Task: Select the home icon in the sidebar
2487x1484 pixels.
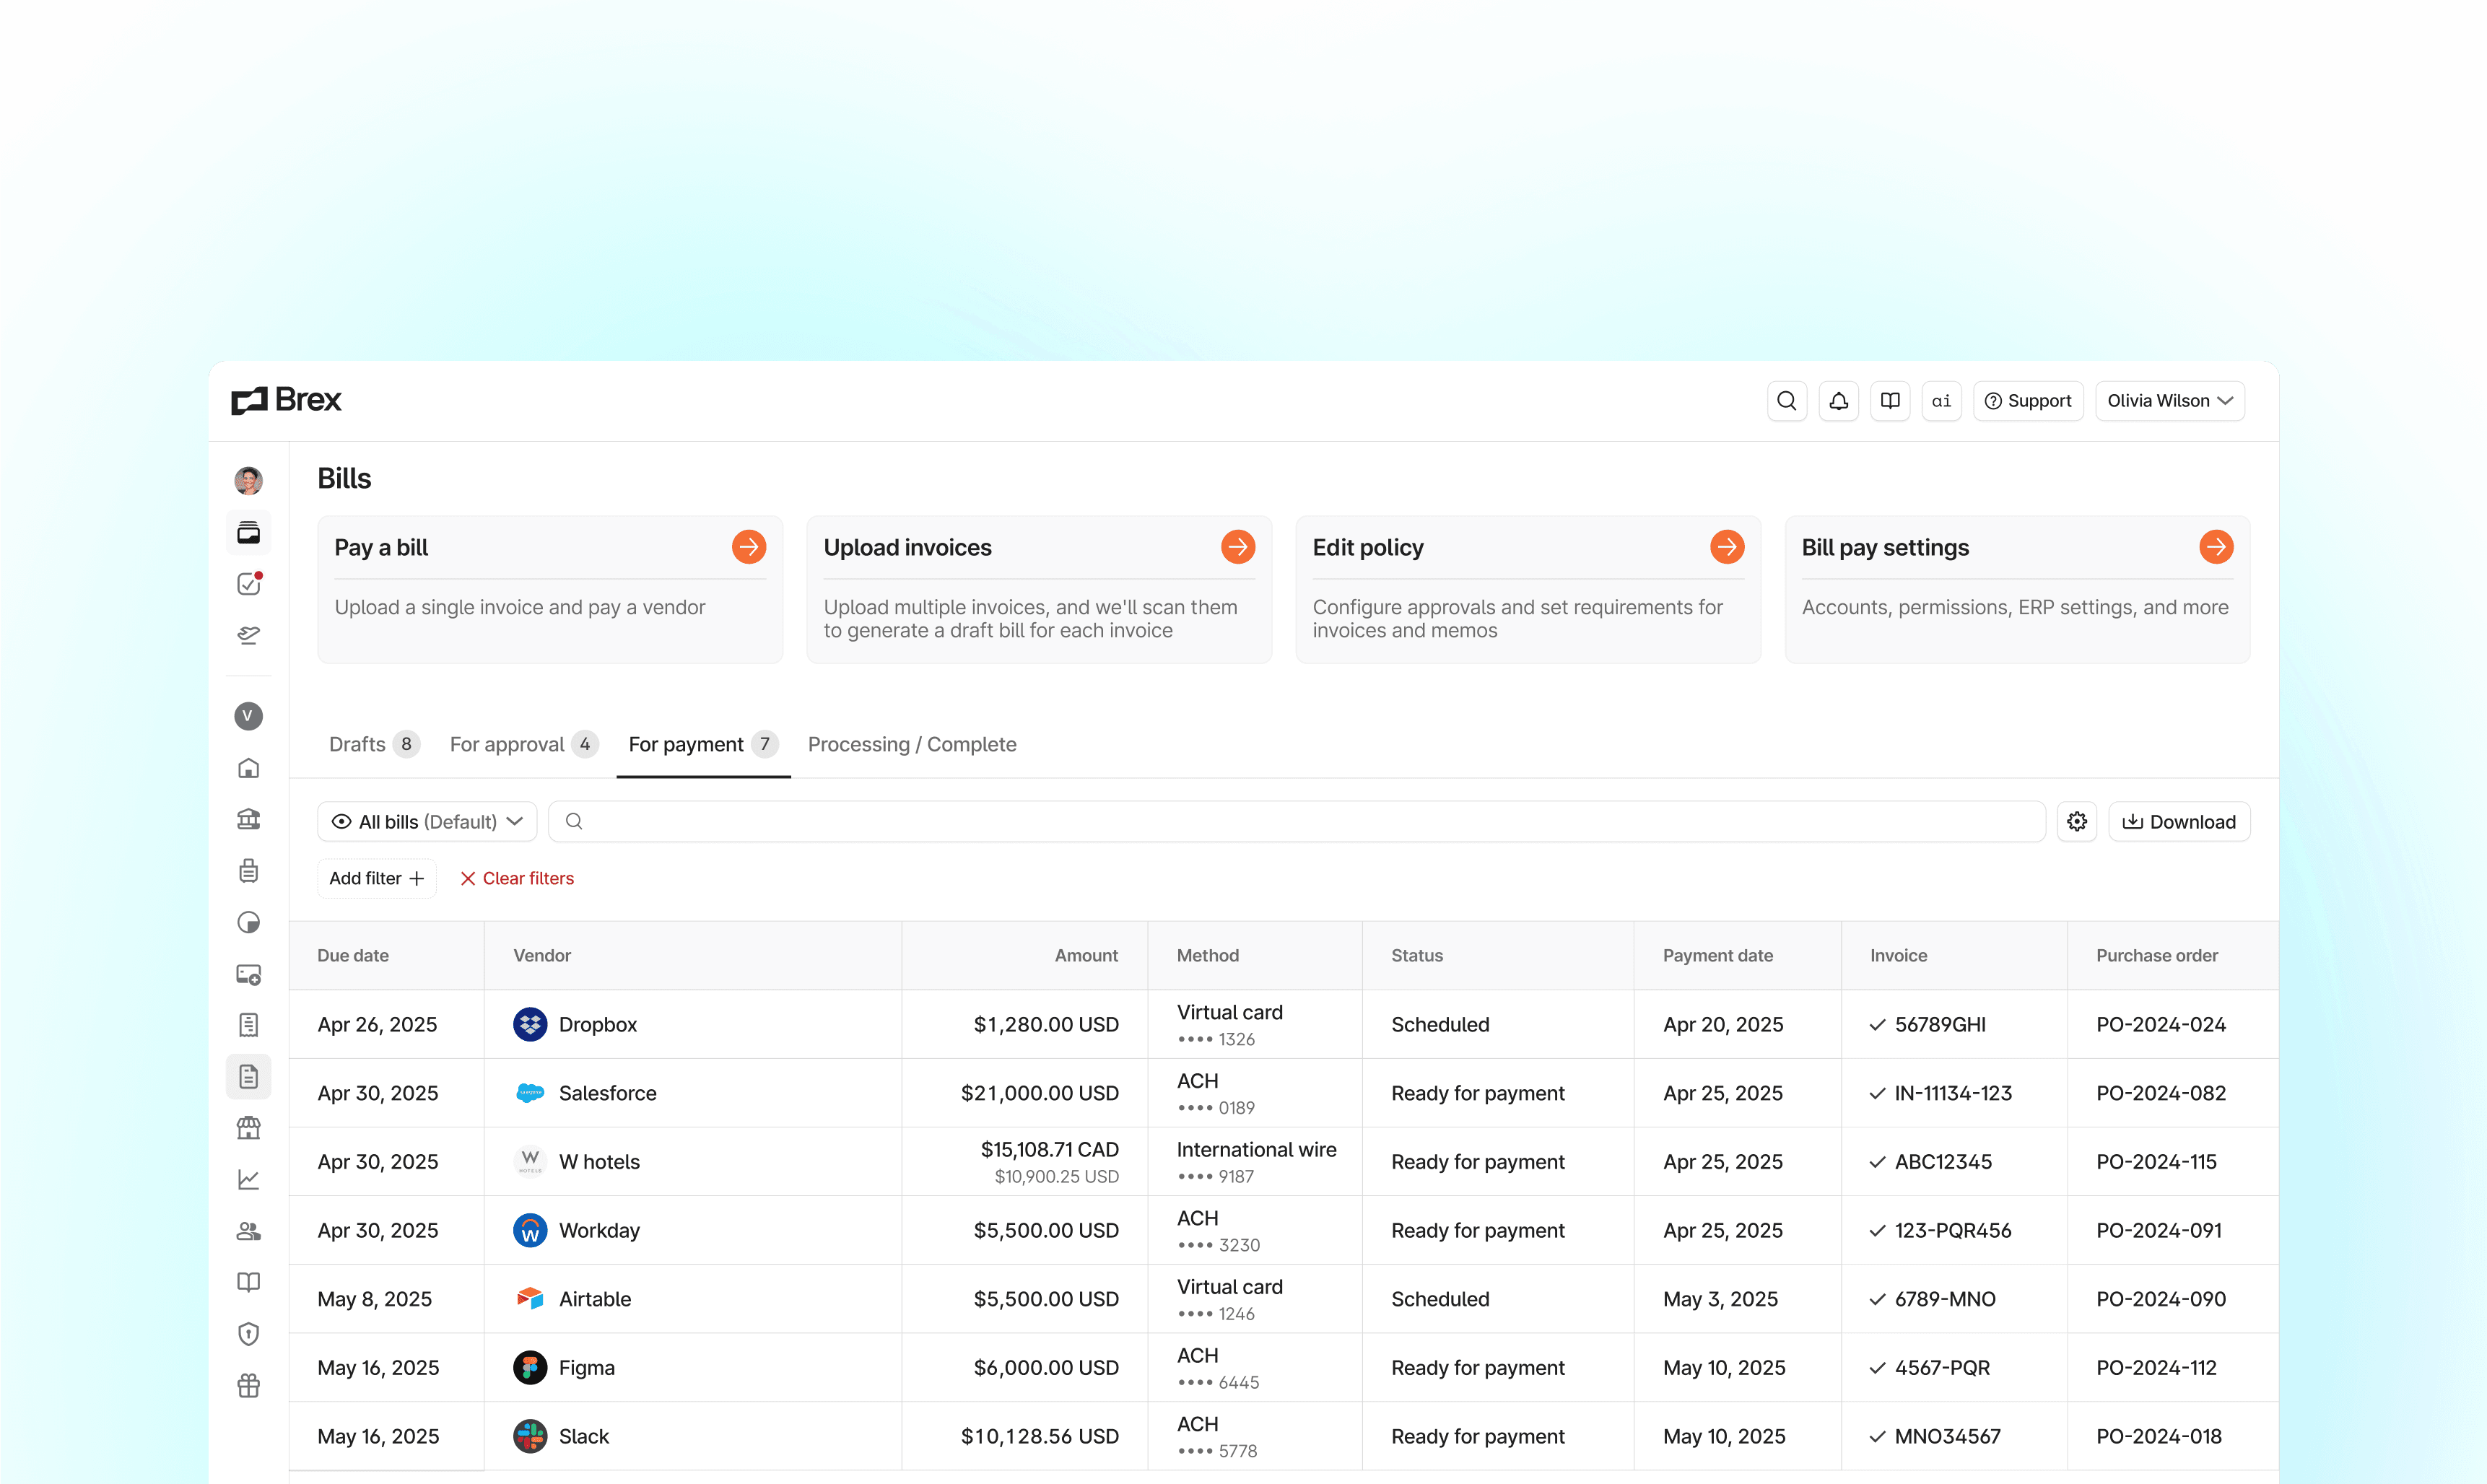Action: click(x=248, y=768)
